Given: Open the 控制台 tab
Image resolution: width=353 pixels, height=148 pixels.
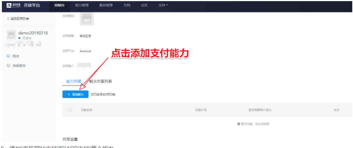Looking at the screenshot, I should point(59,5).
